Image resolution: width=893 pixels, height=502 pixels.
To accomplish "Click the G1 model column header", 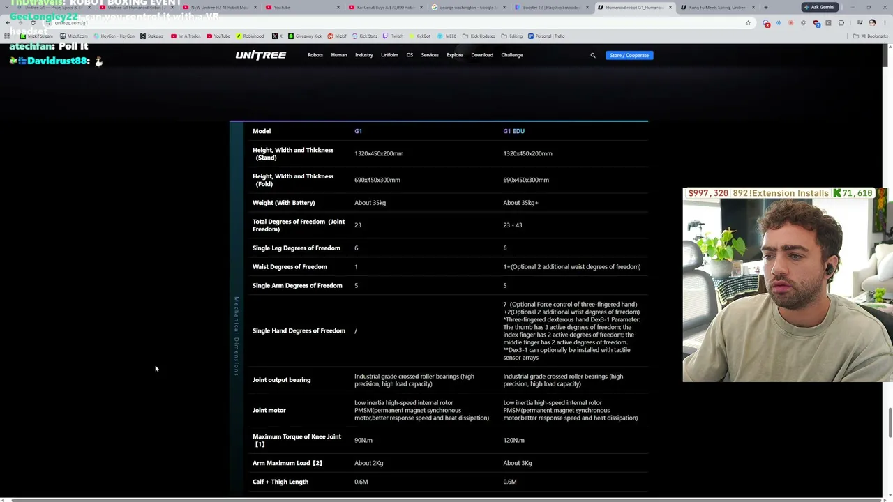I will [358, 131].
